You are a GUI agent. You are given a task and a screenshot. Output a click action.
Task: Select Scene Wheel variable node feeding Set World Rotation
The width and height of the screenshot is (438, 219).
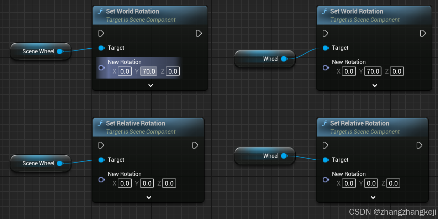tap(41, 52)
